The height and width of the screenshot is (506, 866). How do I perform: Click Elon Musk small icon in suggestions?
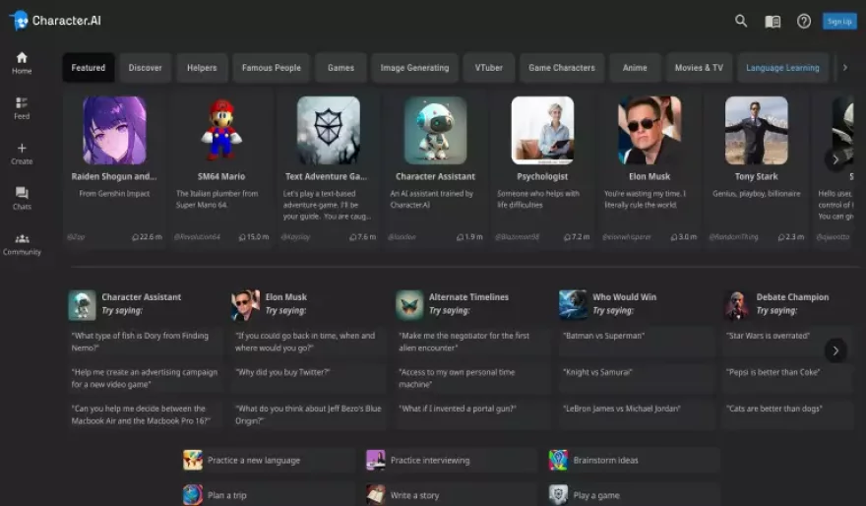245,305
